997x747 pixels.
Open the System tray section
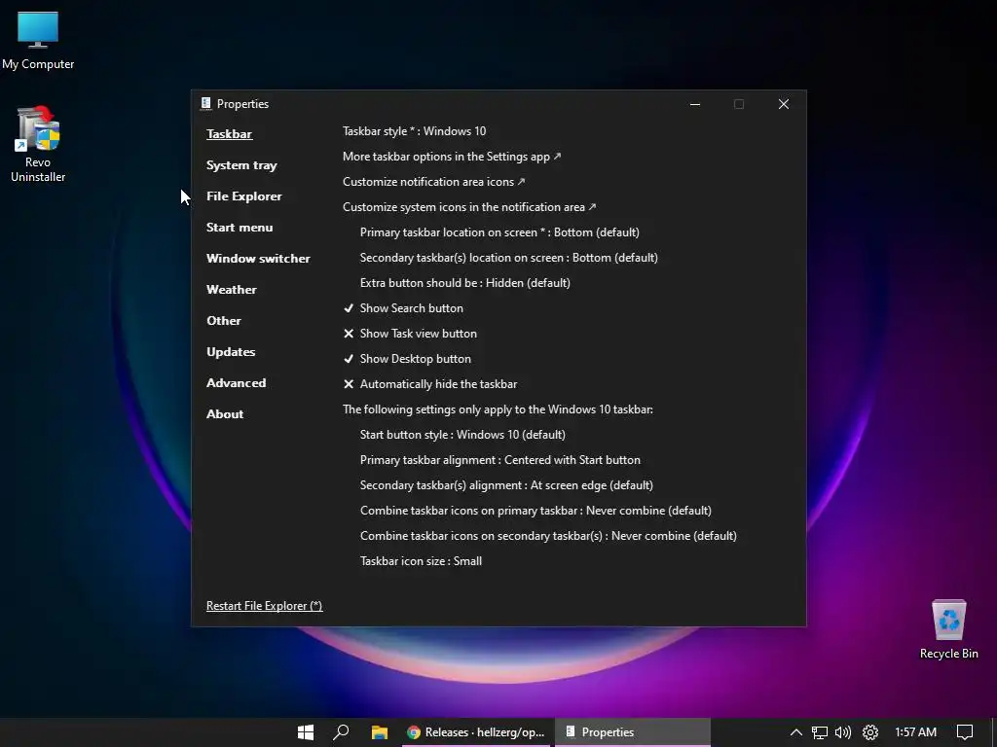(241, 165)
